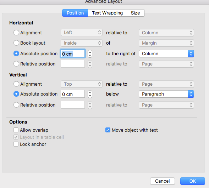The height and width of the screenshot is (188, 209).
Task: Choose Book layout radio option
Action: tap(16, 43)
